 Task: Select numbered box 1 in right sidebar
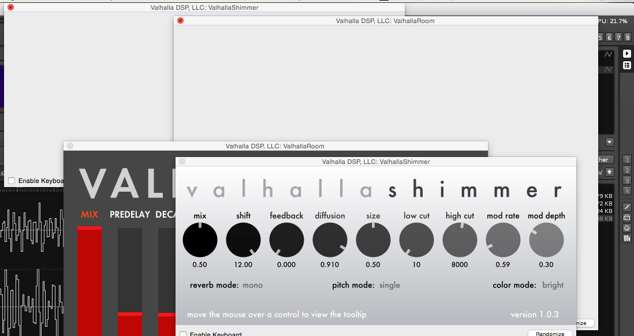point(627,160)
